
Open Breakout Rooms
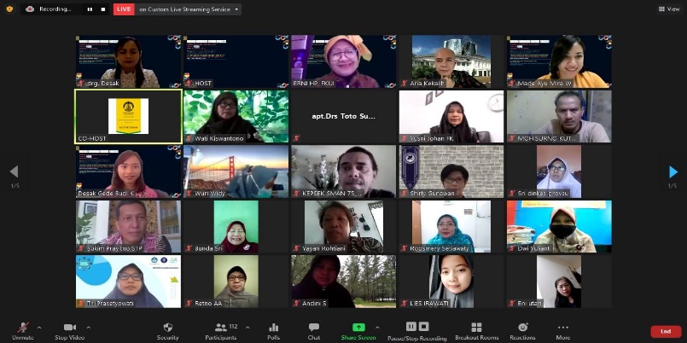(x=476, y=328)
